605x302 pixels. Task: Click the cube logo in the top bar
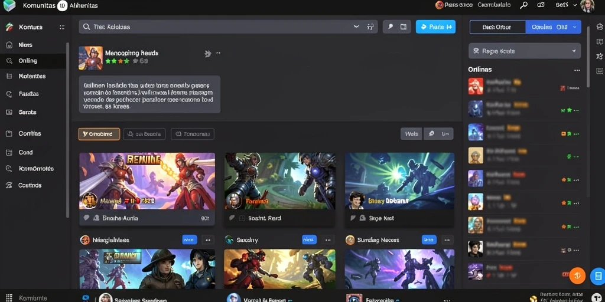coord(9,5)
